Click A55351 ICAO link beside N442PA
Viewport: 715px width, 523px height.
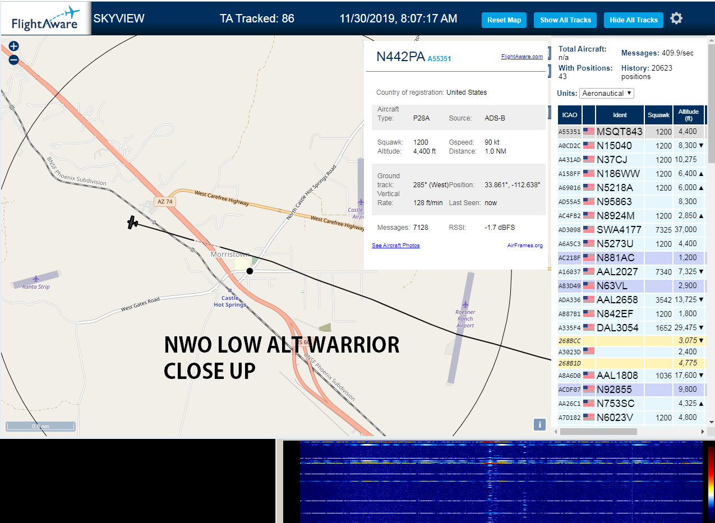[x=439, y=58]
